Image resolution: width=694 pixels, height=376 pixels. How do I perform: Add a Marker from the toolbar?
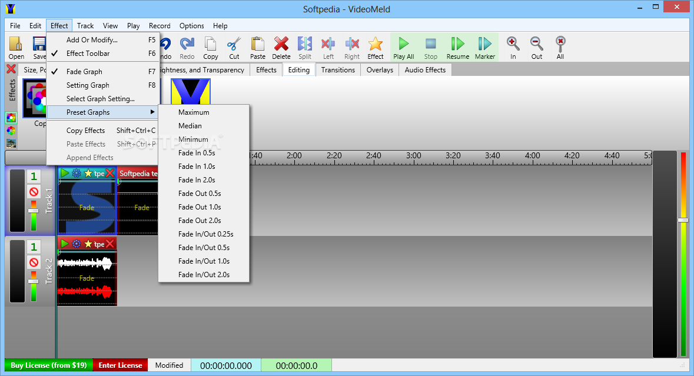click(x=484, y=48)
